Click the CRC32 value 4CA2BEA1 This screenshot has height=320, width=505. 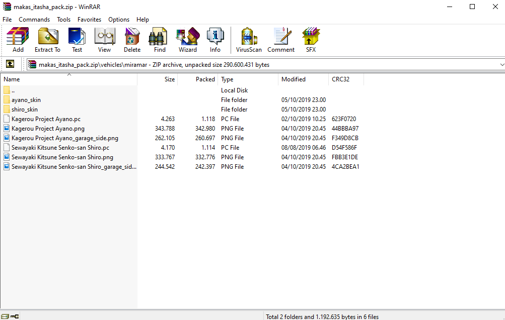click(x=345, y=167)
